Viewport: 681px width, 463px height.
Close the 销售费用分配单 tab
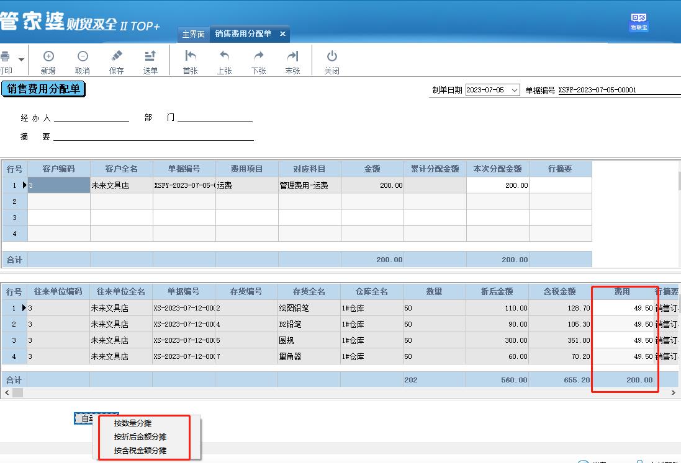pyautogui.click(x=282, y=34)
